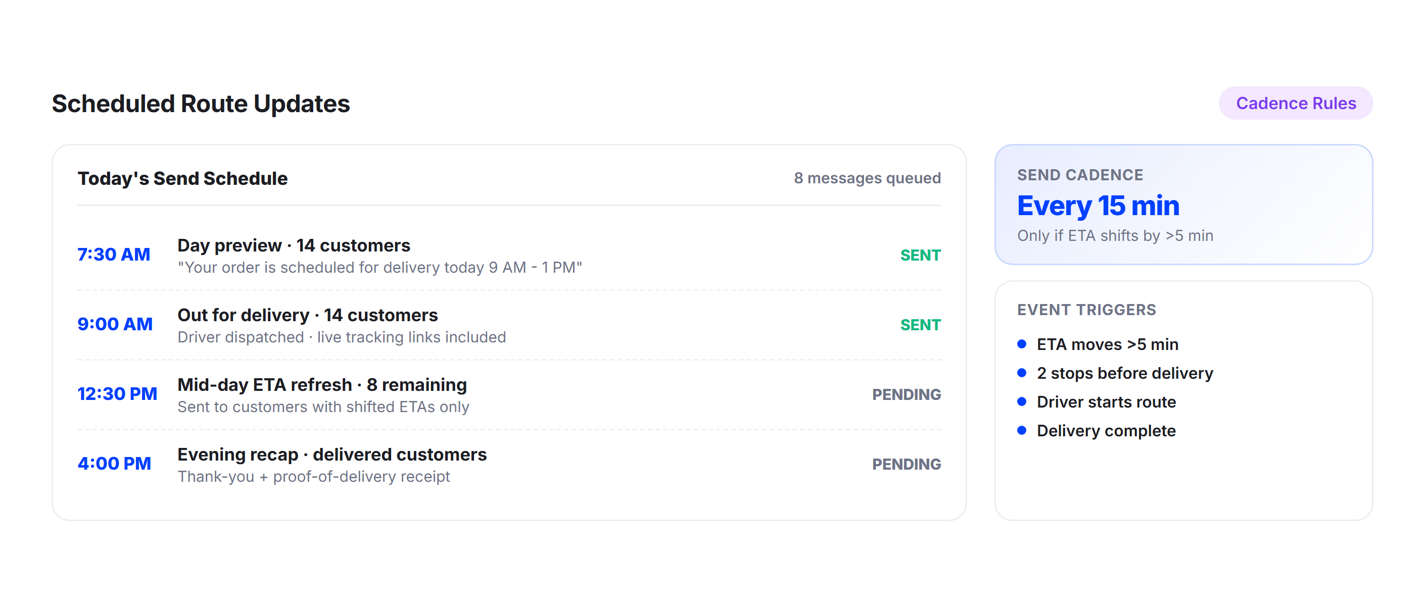Open the Cadence Rules pill button
1425x606 pixels.
(1296, 104)
